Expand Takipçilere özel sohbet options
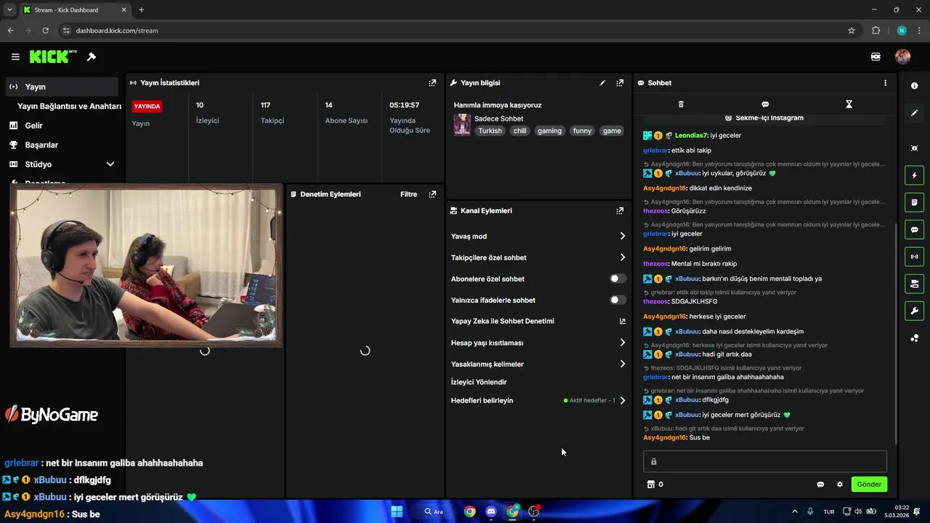This screenshot has width=930, height=523. (x=622, y=257)
